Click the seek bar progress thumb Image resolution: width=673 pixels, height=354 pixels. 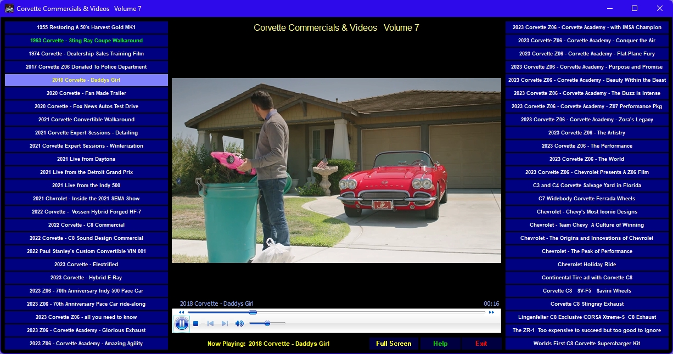253,312
